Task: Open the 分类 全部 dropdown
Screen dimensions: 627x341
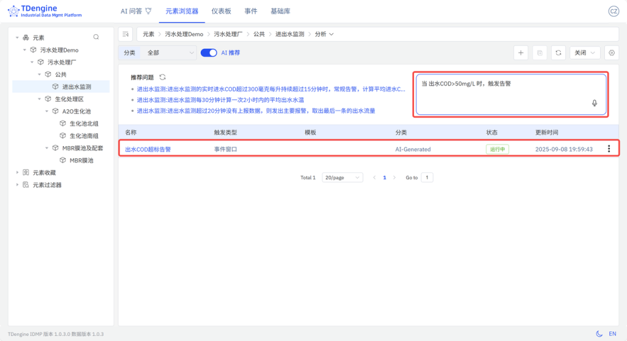Action: coord(168,53)
